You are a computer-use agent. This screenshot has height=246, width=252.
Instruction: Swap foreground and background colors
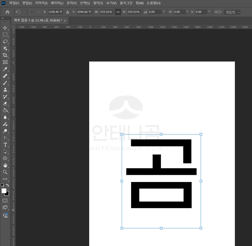point(8,185)
